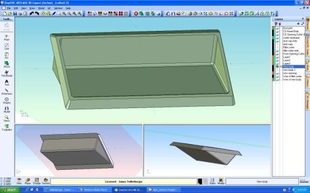Show the end caps layer
The height and width of the screenshot is (193, 310).
click(x=277, y=44)
